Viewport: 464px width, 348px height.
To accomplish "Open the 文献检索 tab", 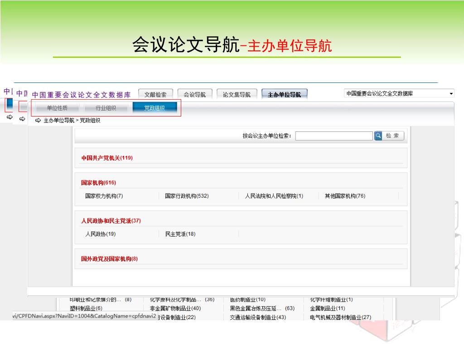I will click(x=155, y=94).
